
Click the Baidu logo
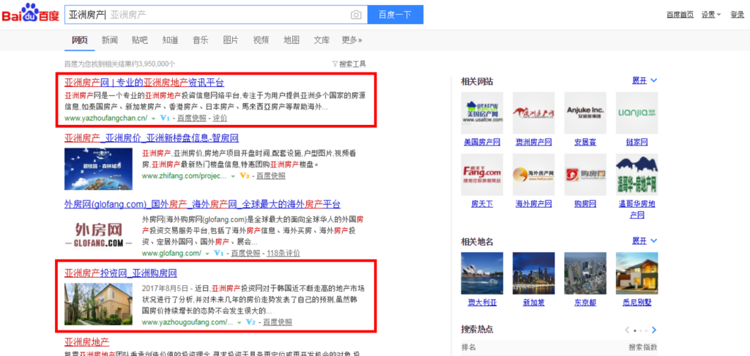coord(30,13)
